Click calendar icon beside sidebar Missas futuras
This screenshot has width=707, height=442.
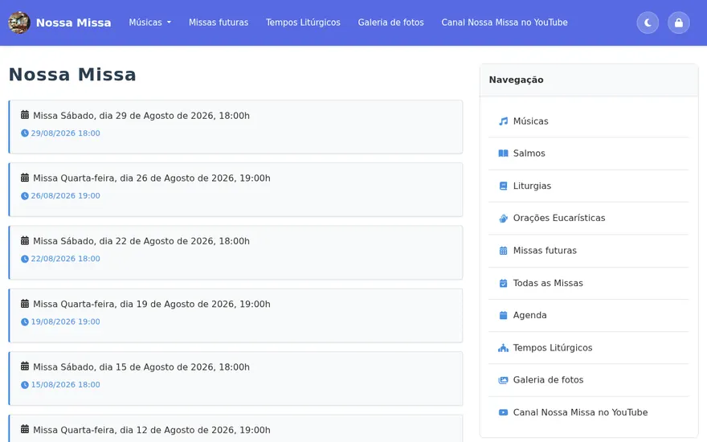(x=503, y=251)
